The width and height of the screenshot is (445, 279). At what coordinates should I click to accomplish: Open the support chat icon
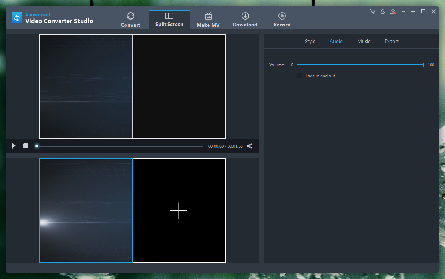(x=393, y=12)
